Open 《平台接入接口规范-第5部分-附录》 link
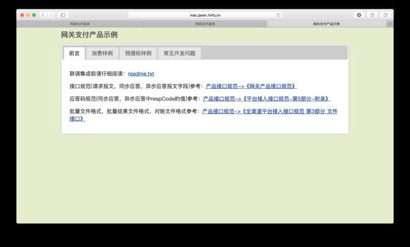This screenshot has height=247, width=410. [x=266, y=99]
